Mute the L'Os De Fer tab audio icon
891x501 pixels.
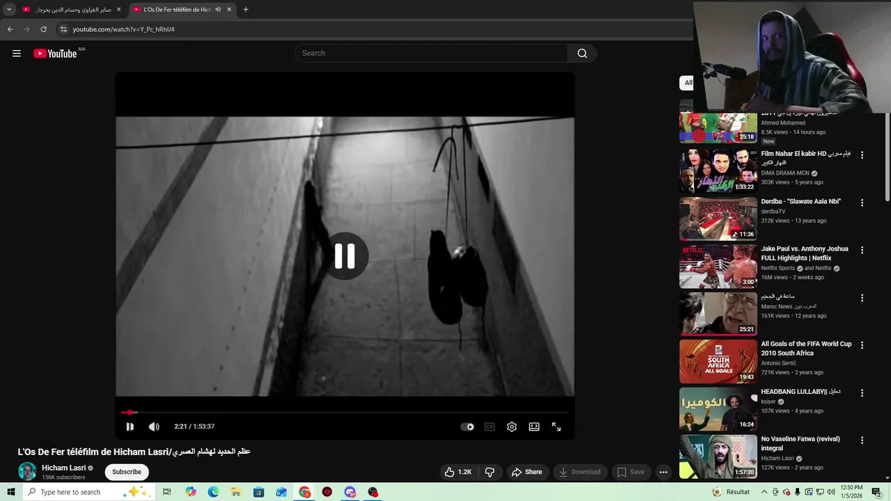tap(218, 10)
